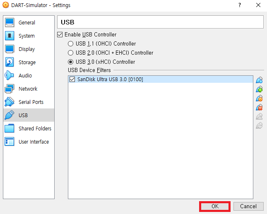Select USB 3.0 (xHCI) Controller radio button

[70, 62]
